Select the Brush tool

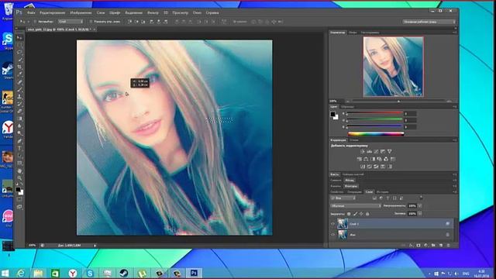pyautogui.click(x=19, y=90)
